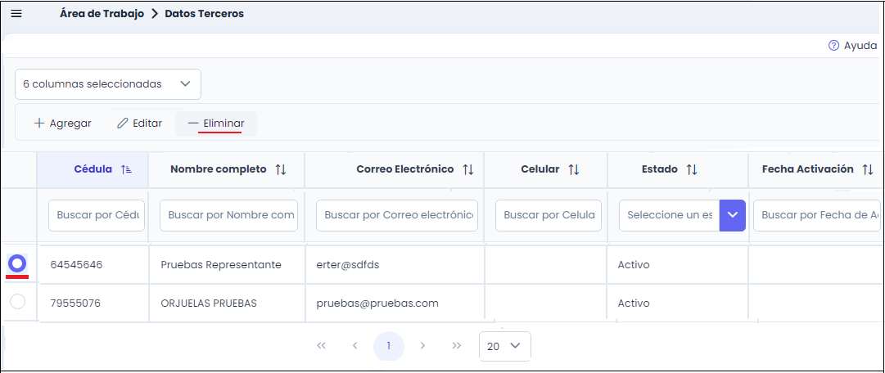Go to page 1 in pagination

point(389,346)
